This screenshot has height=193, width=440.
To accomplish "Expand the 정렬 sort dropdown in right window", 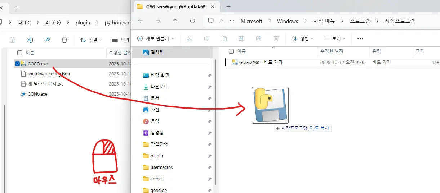I will click(302, 38).
